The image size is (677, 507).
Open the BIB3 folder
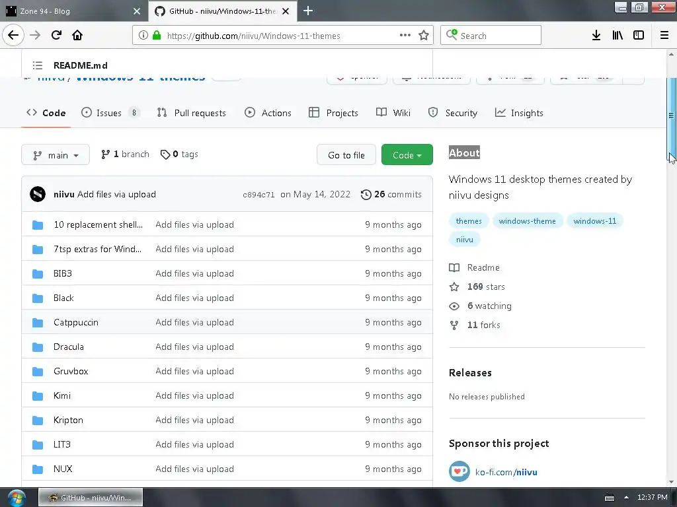pyautogui.click(x=63, y=274)
